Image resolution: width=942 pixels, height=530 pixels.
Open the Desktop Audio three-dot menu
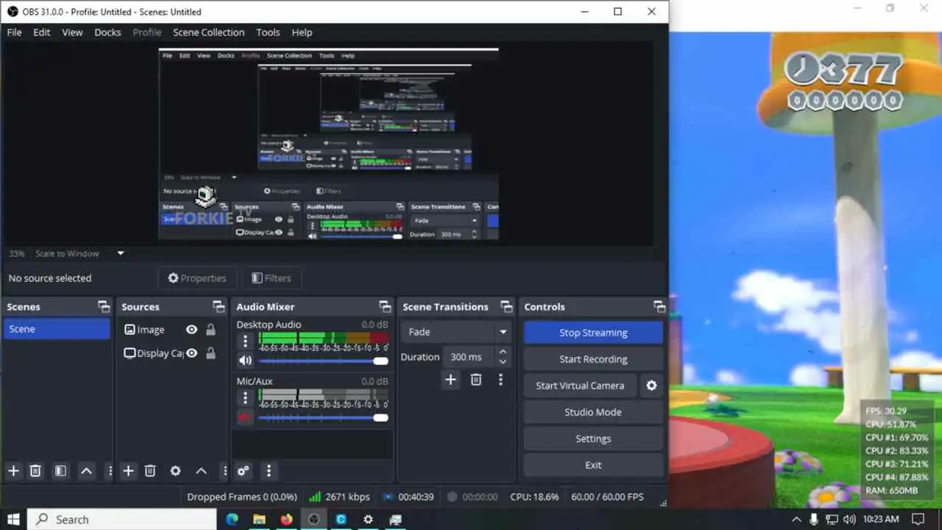pos(246,341)
